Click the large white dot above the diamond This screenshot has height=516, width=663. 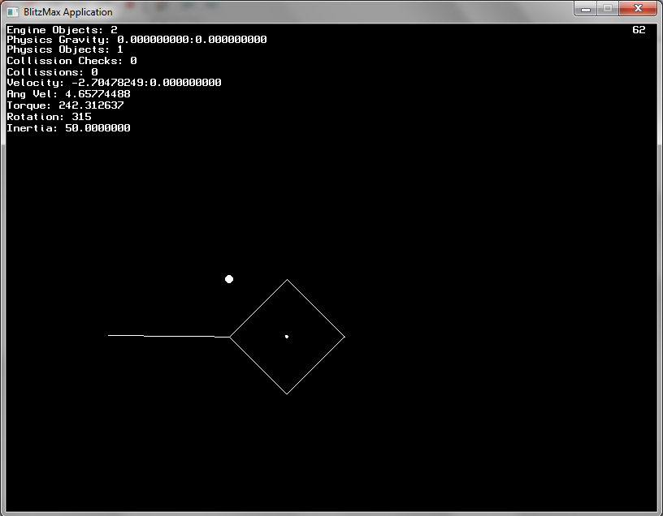click(229, 279)
